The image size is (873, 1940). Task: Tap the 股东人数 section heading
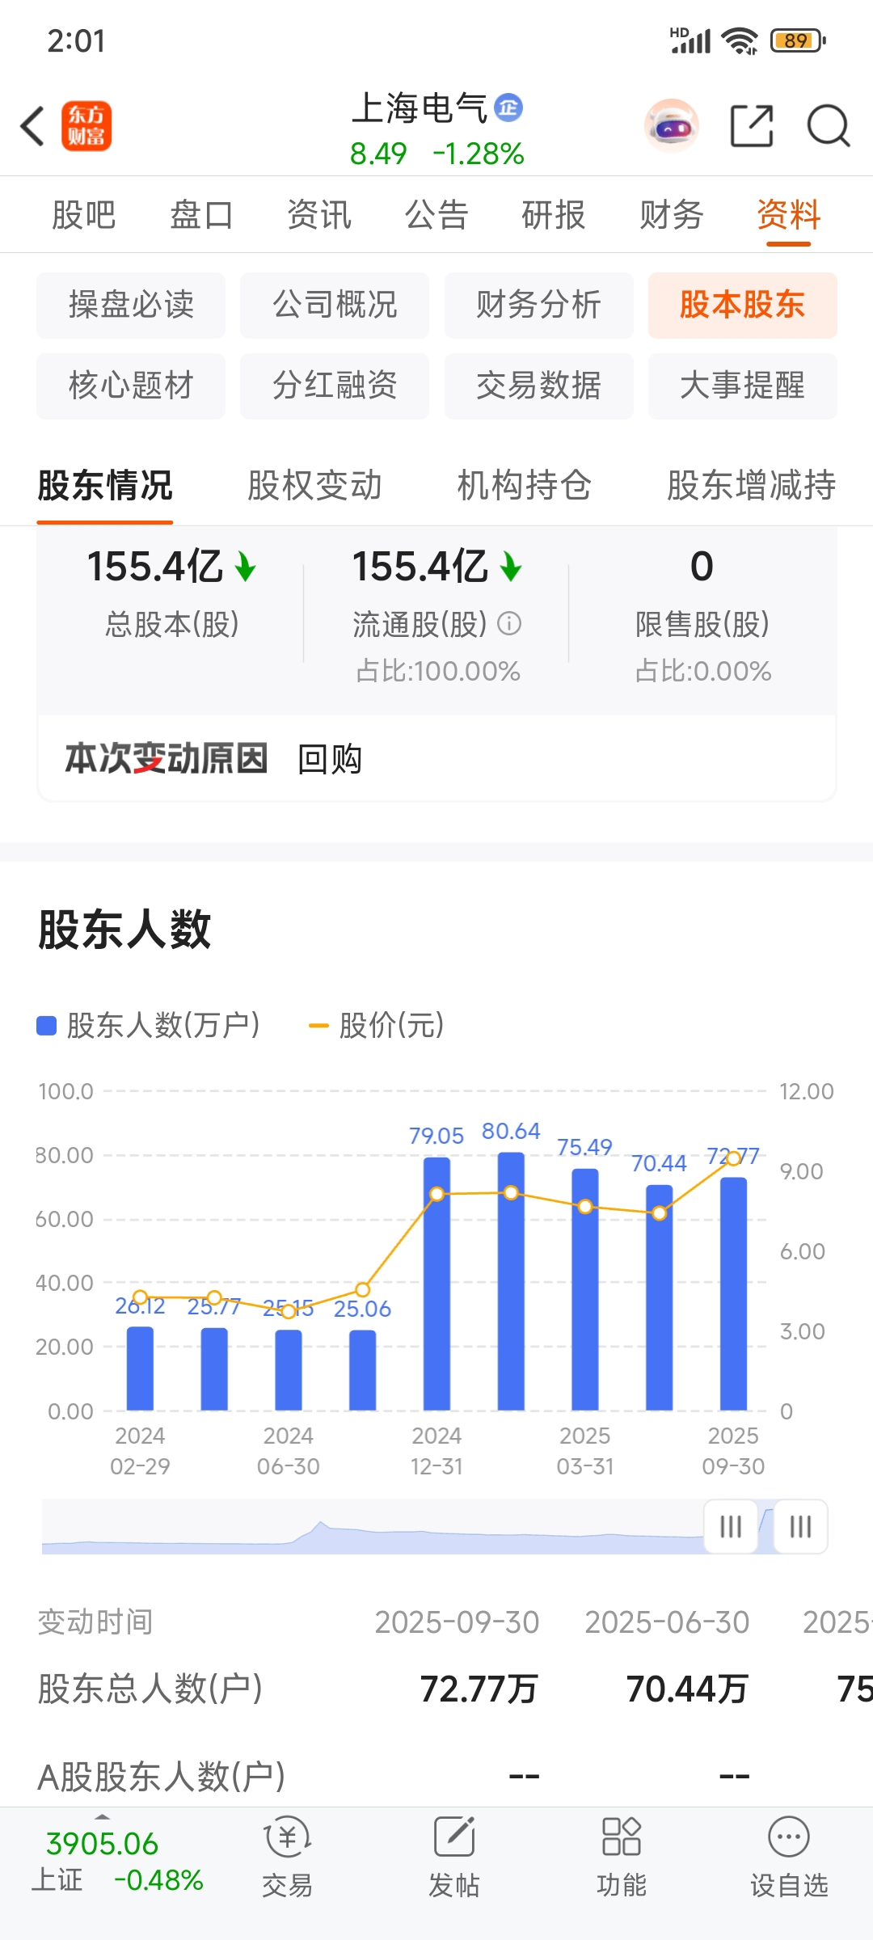tap(124, 929)
